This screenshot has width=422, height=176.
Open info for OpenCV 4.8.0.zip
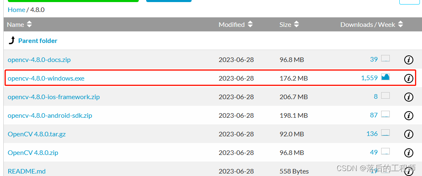coord(408,152)
